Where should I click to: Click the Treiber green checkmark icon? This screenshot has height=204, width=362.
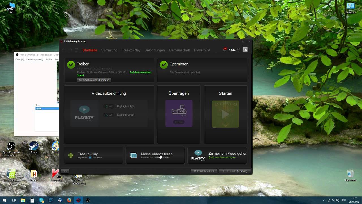tap(71, 65)
